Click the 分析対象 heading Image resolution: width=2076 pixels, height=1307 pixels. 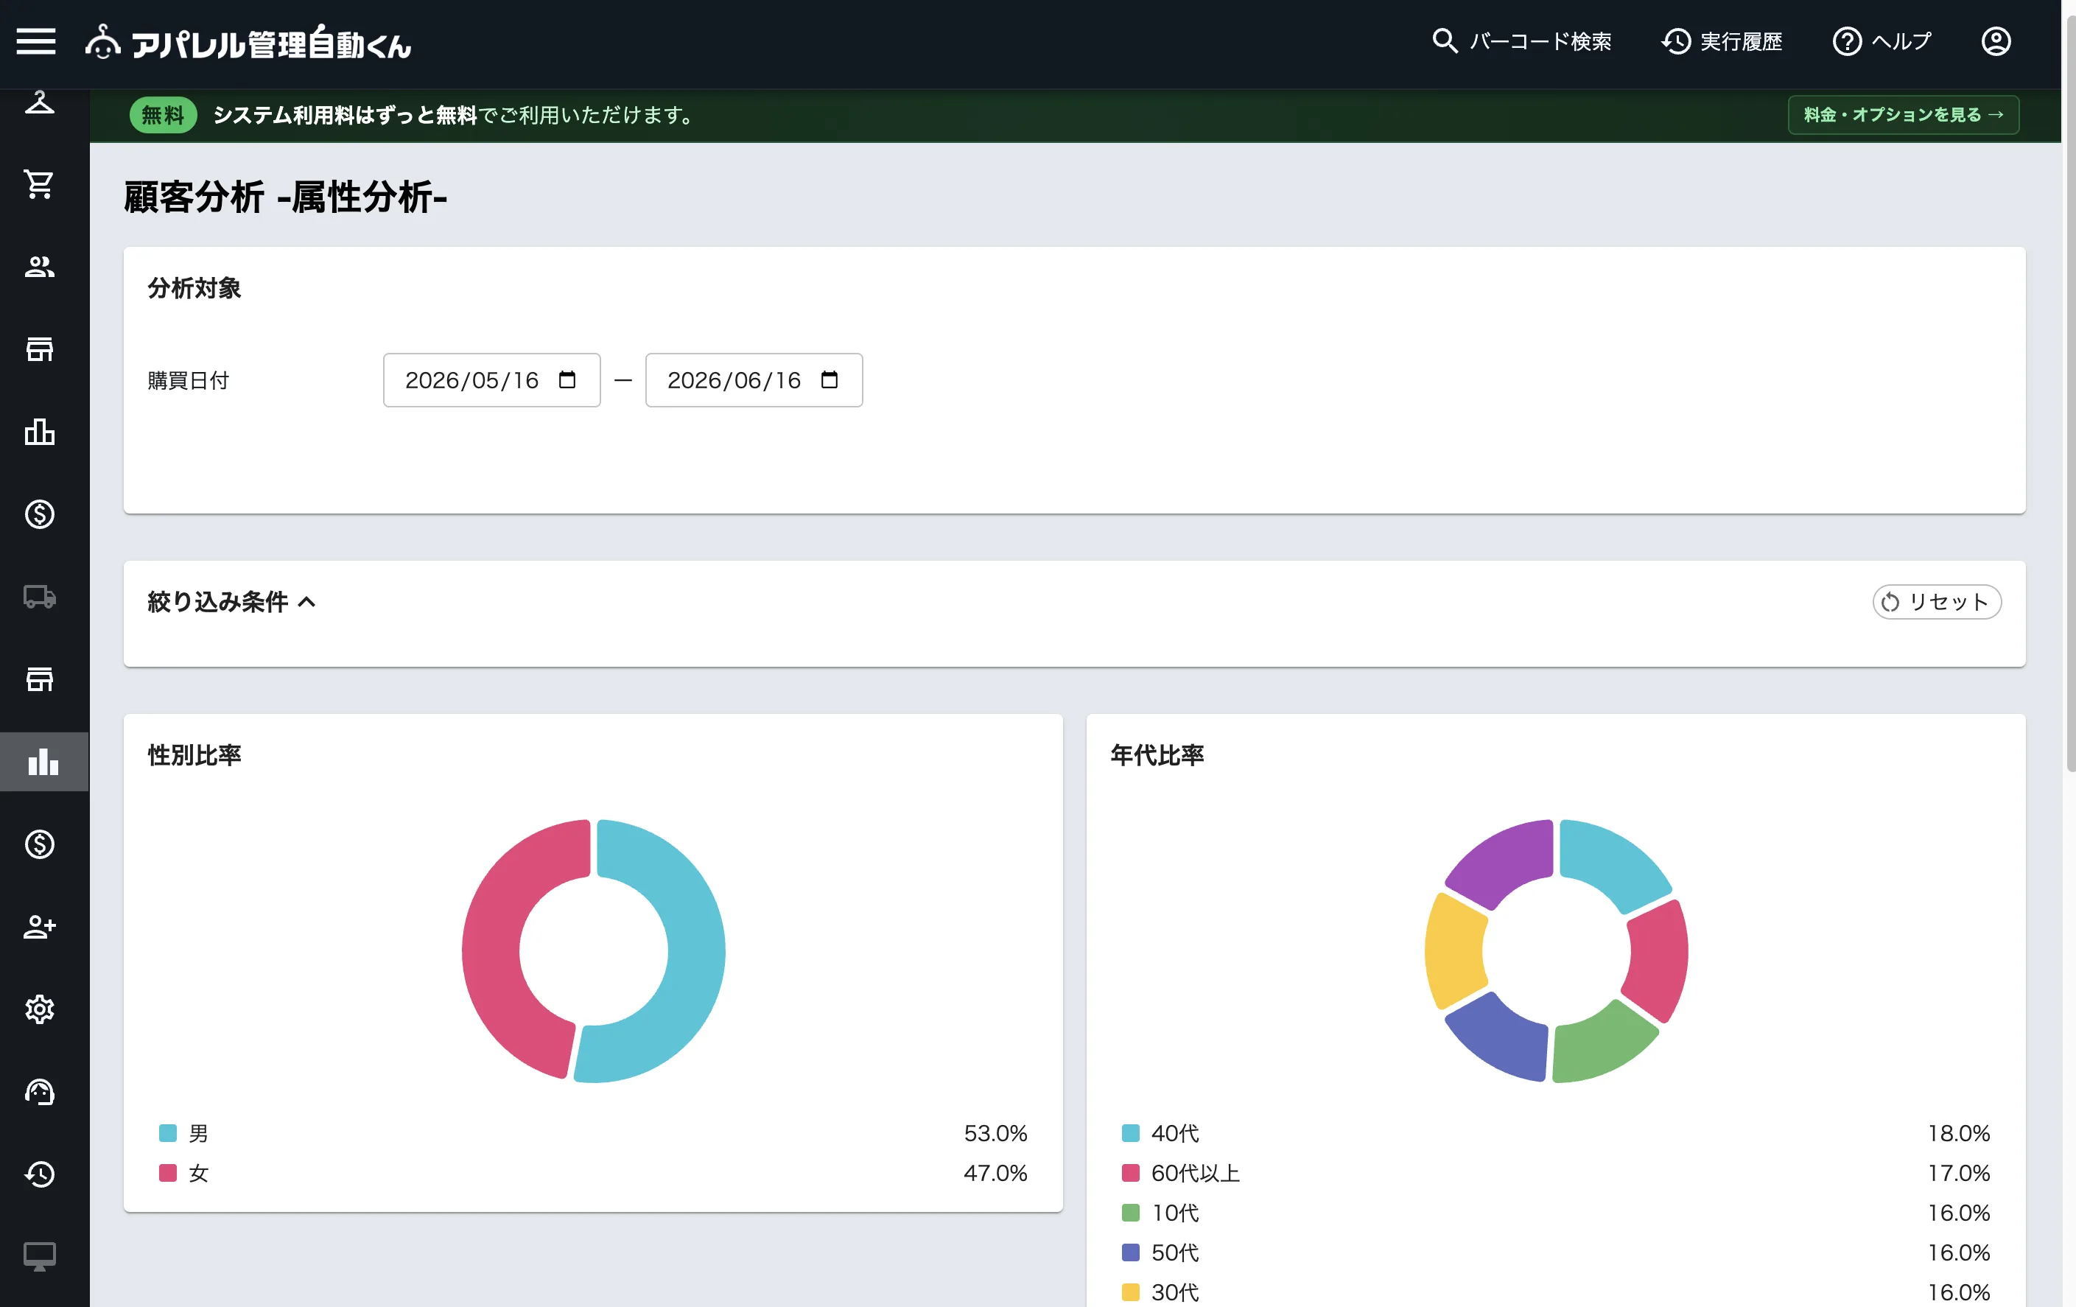coord(194,287)
